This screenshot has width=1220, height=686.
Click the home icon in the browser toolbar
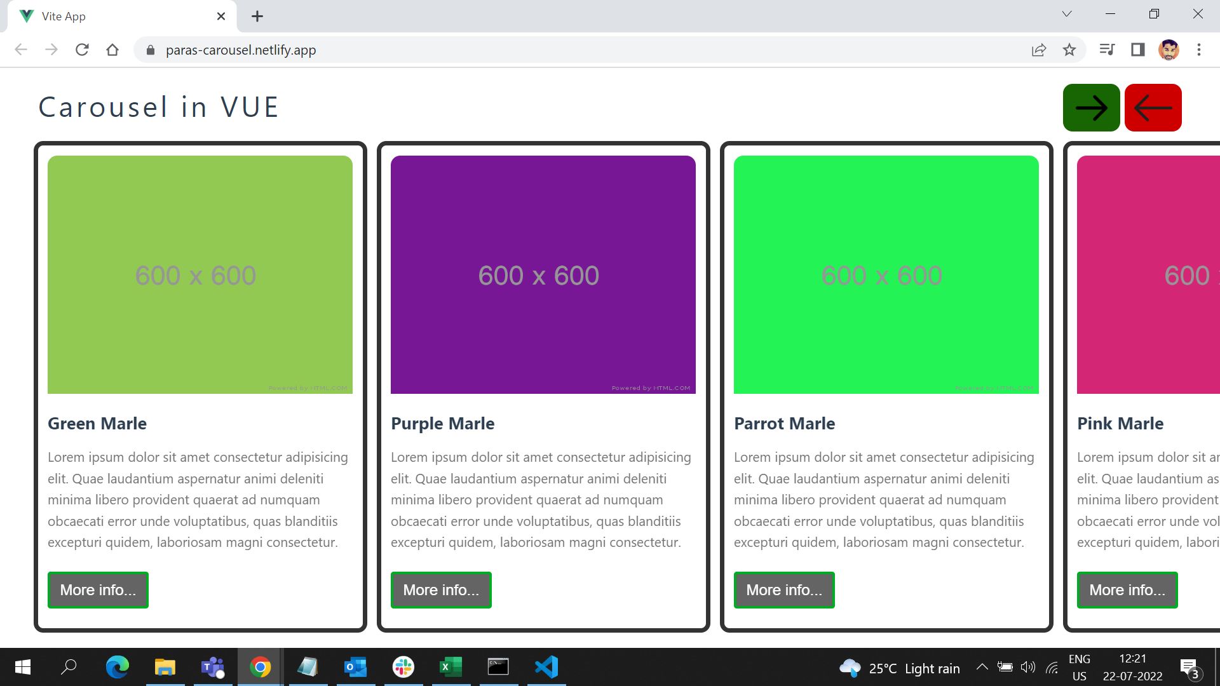pyautogui.click(x=112, y=50)
